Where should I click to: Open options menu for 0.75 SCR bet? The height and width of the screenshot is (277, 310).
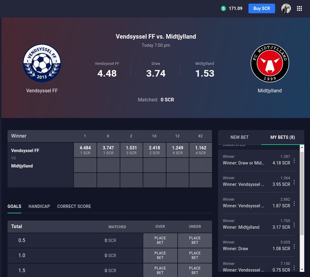pyautogui.click(x=294, y=268)
